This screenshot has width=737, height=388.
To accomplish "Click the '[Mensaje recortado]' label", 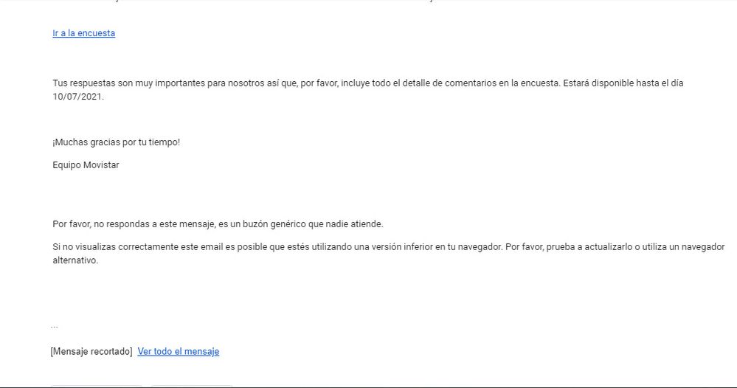I will point(91,351).
